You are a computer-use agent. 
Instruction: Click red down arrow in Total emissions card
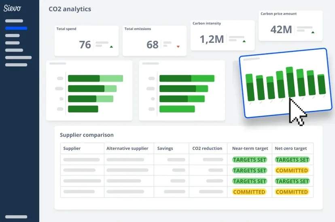[178, 47]
